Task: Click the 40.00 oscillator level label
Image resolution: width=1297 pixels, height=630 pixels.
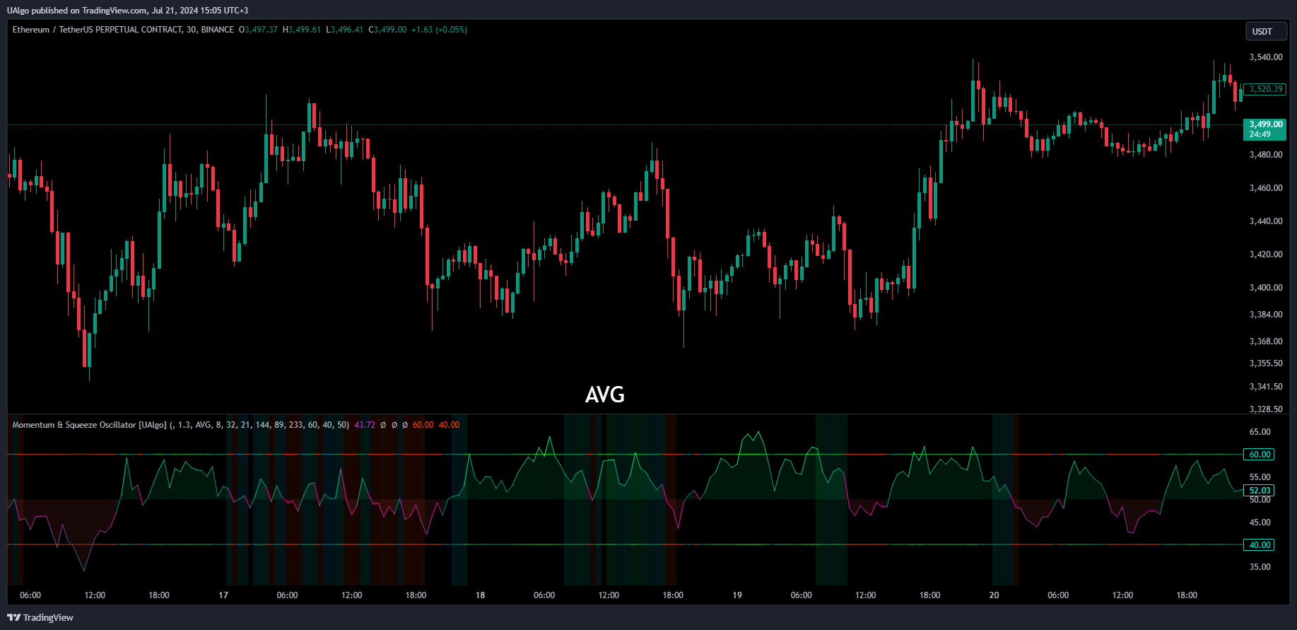Action: coord(1260,545)
